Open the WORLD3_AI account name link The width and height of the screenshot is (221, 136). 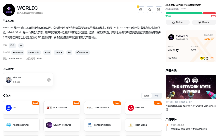(x=182, y=36)
